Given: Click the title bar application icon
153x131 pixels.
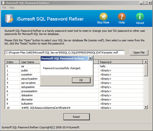Looking at the screenshot, I should [4, 3].
